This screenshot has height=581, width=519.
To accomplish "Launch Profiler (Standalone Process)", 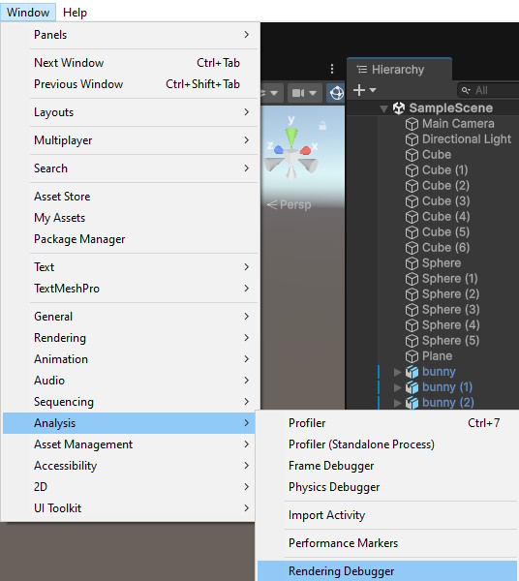I will point(387,444).
